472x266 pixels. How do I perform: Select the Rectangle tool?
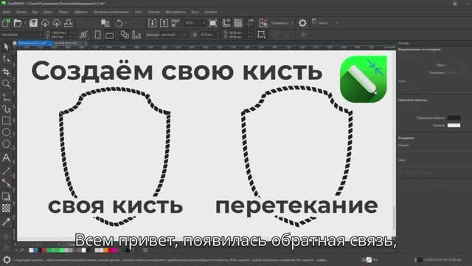(x=6, y=120)
